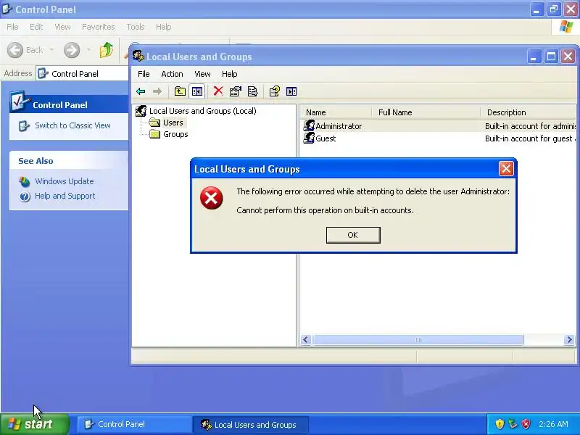The width and height of the screenshot is (580, 435).
Task: Open View menu in Local Users and Groups
Action: pyautogui.click(x=202, y=74)
